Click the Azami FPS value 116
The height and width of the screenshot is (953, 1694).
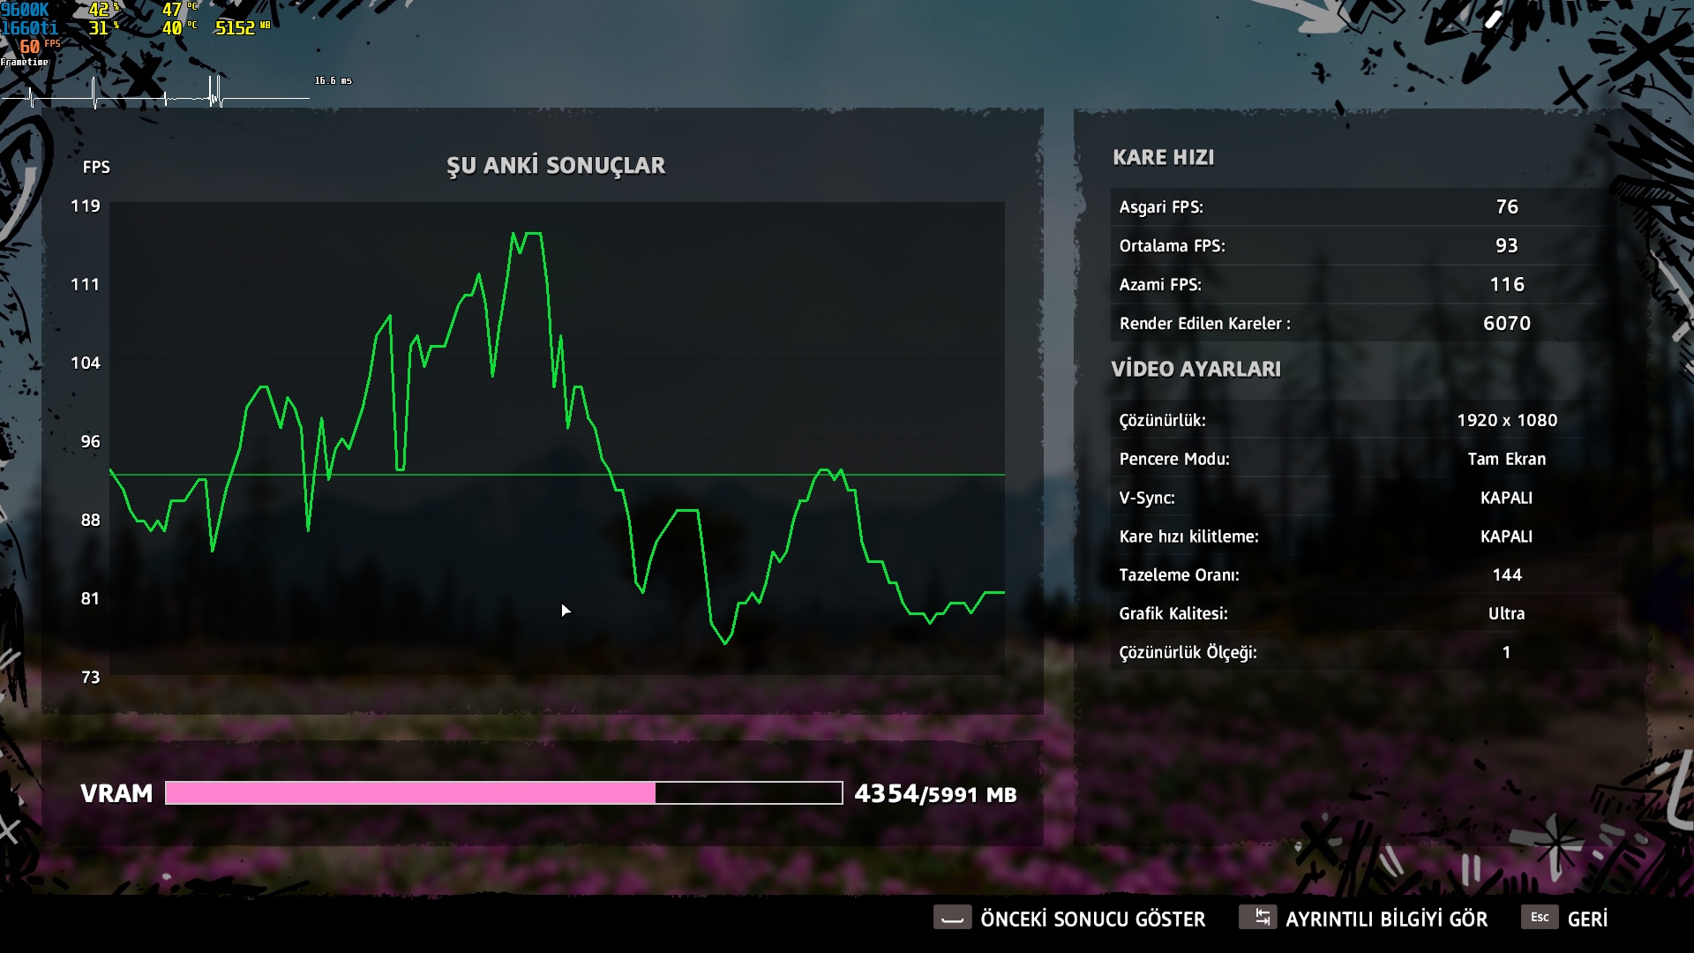click(1507, 284)
